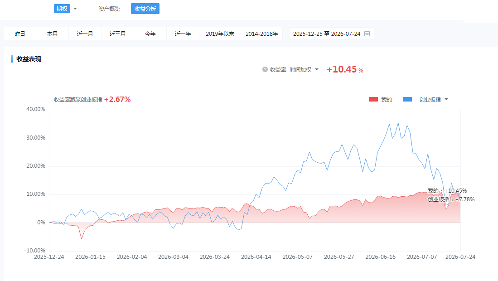498x281 pixels.
Task: Expand the 期权 account type dropdown arrow
Action: 75,9
